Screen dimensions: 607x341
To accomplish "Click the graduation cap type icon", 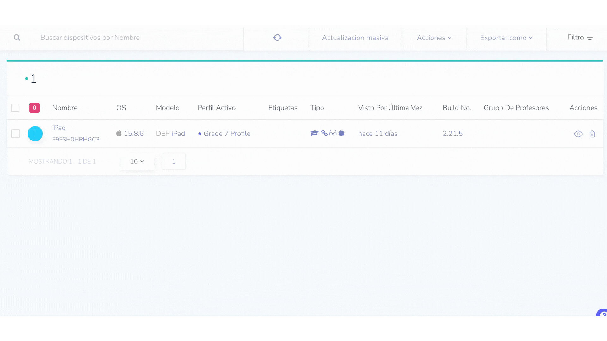I will tap(314, 133).
